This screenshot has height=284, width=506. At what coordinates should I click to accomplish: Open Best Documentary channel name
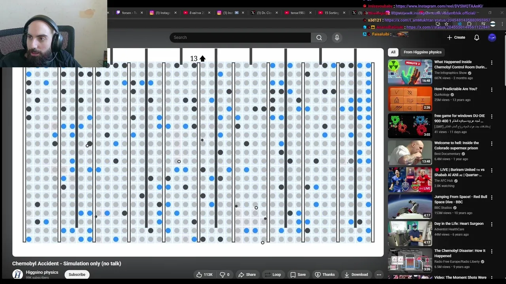click(447, 154)
